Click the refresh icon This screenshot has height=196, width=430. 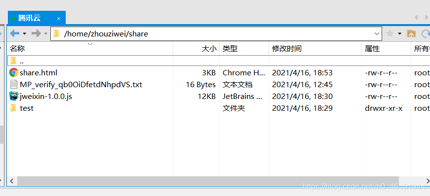426,33
